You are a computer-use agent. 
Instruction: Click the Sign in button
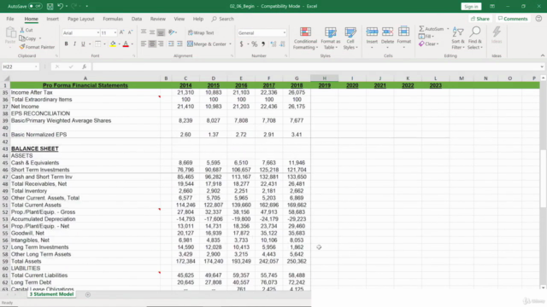[x=471, y=6]
